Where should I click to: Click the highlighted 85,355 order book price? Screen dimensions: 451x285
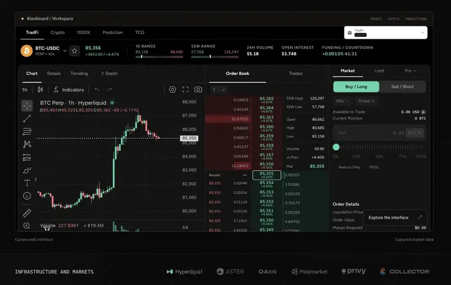[x=267, y=175]
